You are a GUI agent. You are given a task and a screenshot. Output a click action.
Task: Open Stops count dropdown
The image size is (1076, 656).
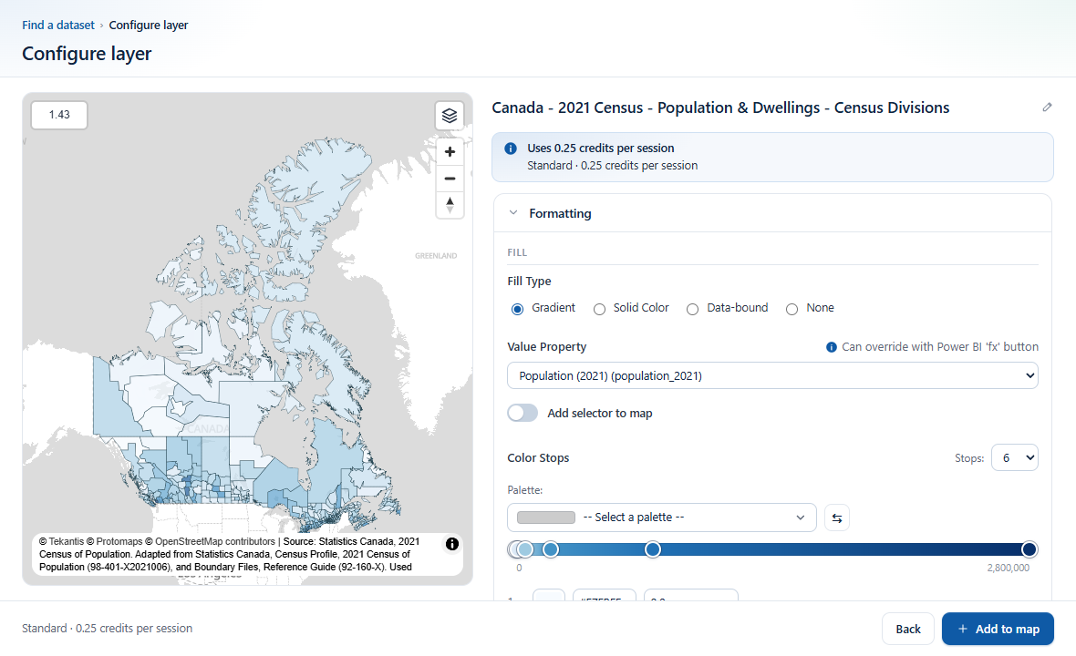point(1014,458)
